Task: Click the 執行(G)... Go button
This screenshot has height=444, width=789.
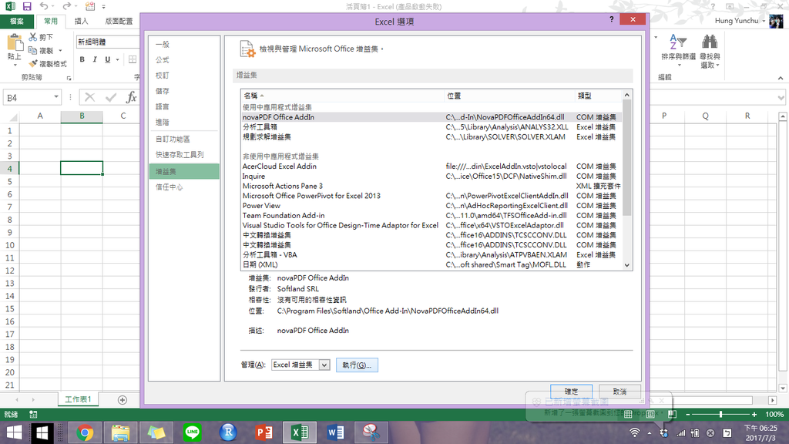Action: click(357, 365)
